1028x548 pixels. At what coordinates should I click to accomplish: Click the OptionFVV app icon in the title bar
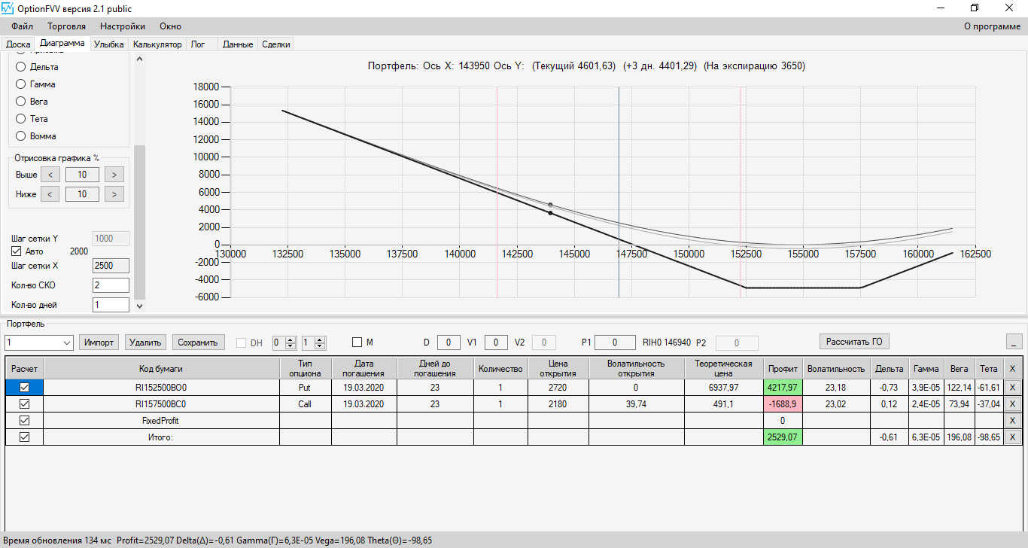(8, 8)
